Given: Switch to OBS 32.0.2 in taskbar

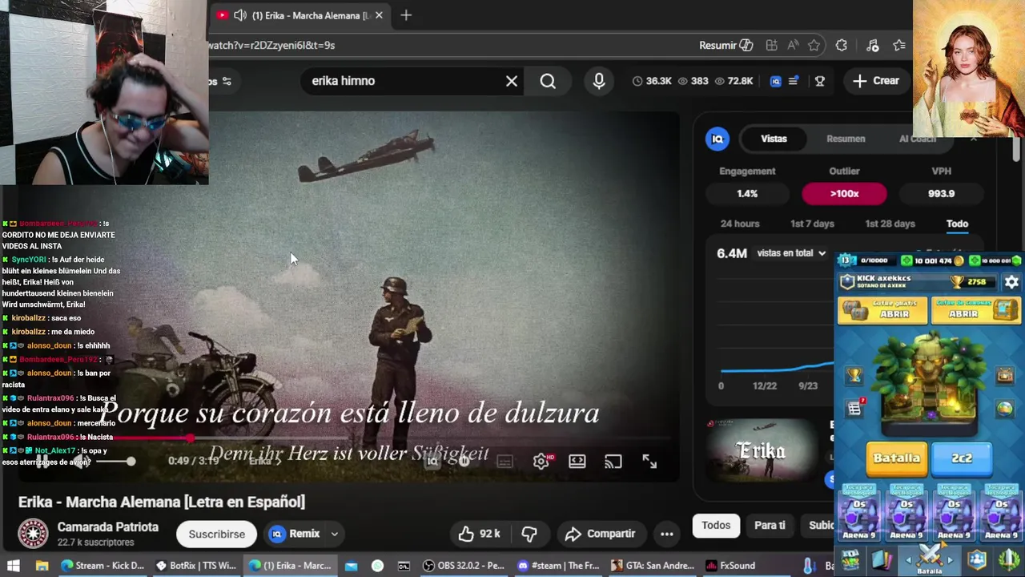Looking at the screenshot, I should tap(464, 565).
